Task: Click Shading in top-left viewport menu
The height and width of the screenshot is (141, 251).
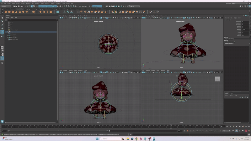Action: point(65,16)
